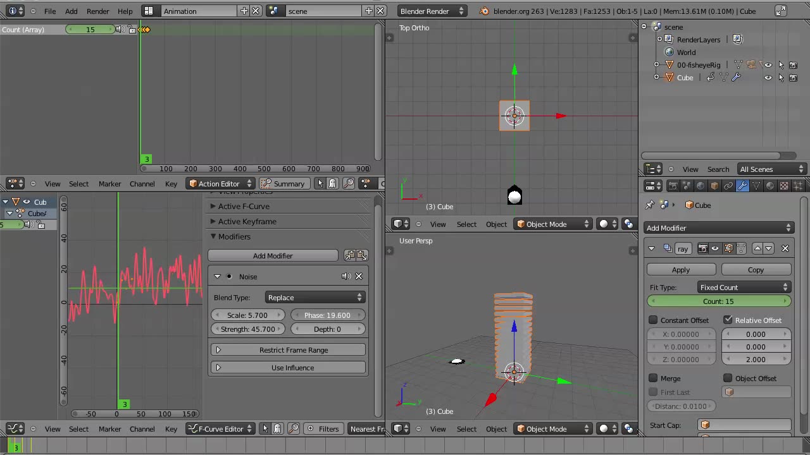Open the Texture properties tab (checker icon)
This screenshot has width=810, height=455.
pos(784,186)
